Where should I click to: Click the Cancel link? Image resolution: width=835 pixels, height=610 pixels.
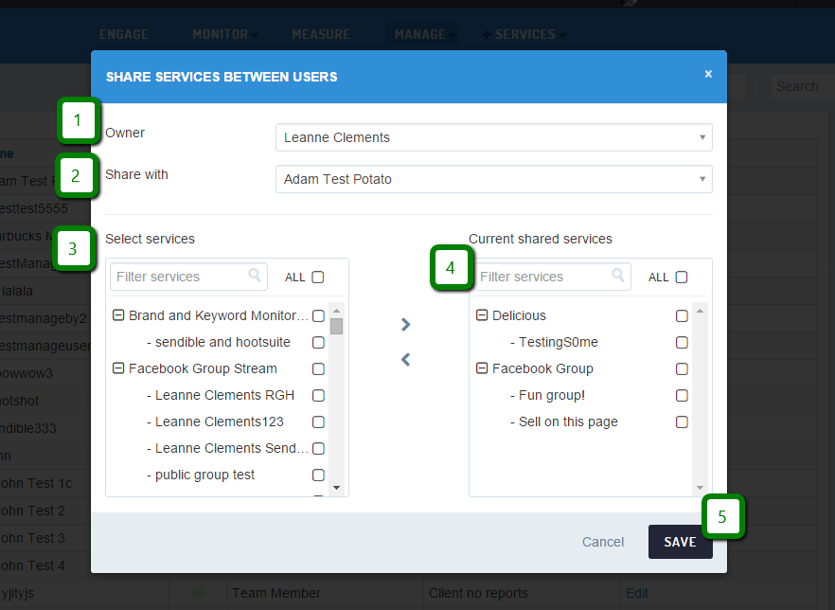coord(603,542)
